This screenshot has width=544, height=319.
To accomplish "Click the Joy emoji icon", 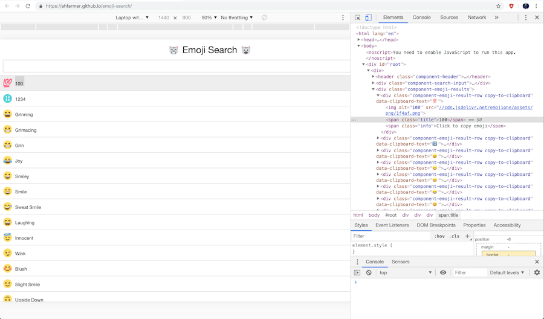I will click(x=8, y=160).
